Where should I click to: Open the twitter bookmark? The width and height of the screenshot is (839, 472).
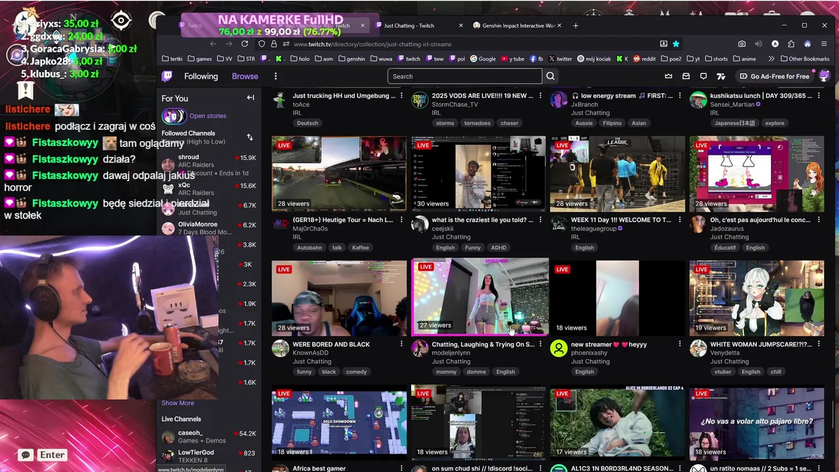click(560, 58)
